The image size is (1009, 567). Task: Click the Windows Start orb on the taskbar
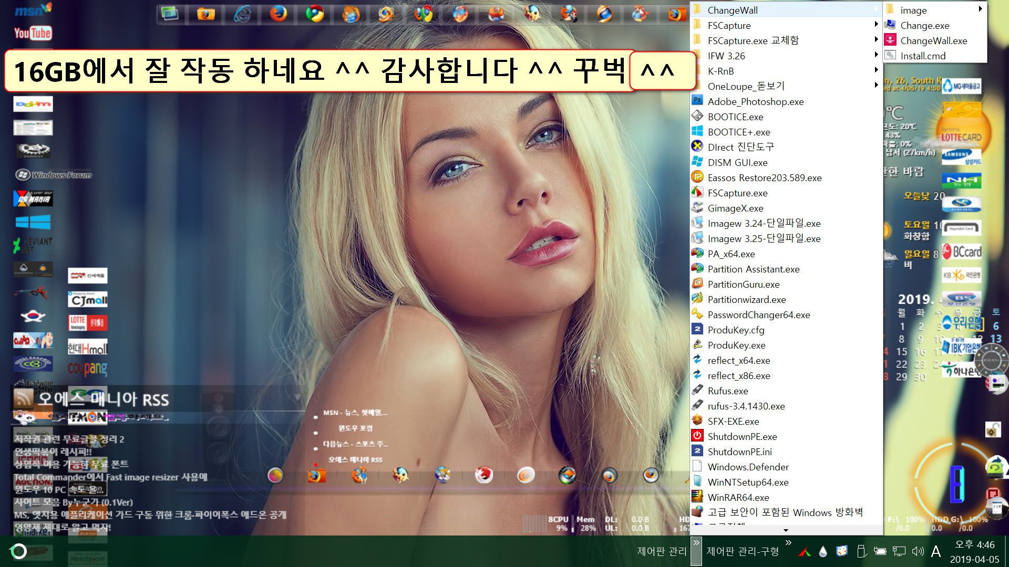19,551
